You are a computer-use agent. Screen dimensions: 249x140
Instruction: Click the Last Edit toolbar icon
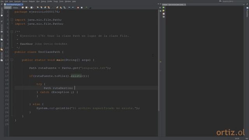tap(23, 8)
